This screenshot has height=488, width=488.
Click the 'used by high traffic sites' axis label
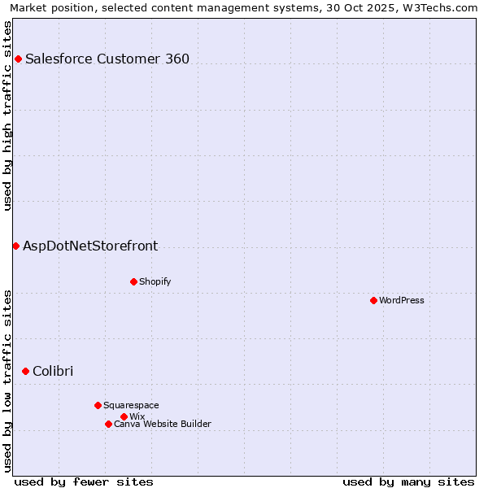[7, 114]
